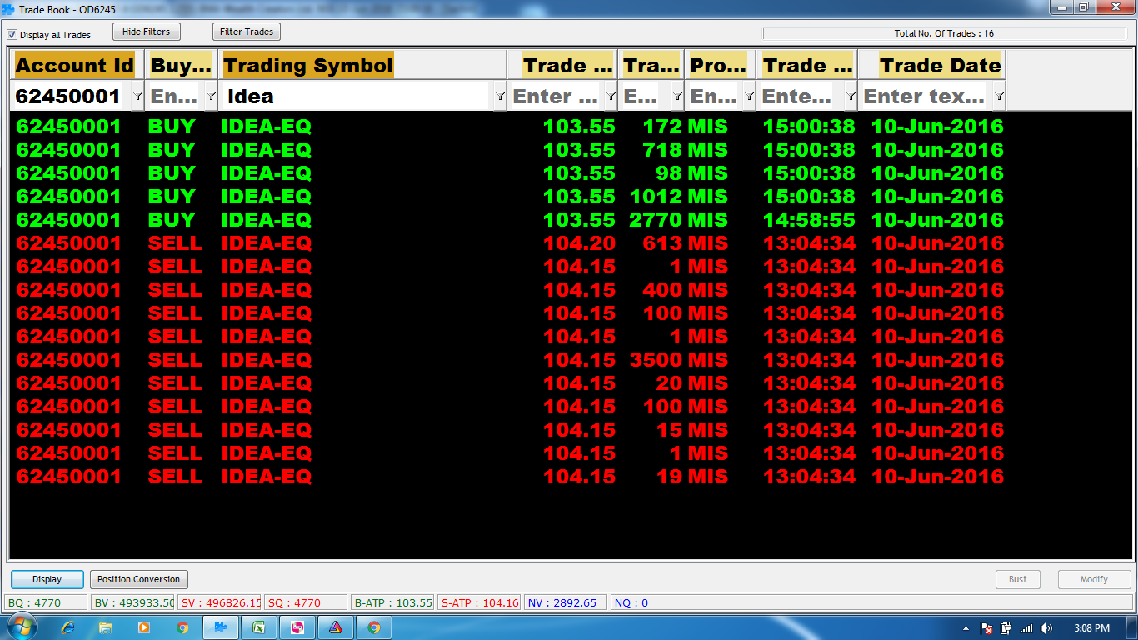Click Trading Symbol filter field containing idea

click(x=357, y=97)
